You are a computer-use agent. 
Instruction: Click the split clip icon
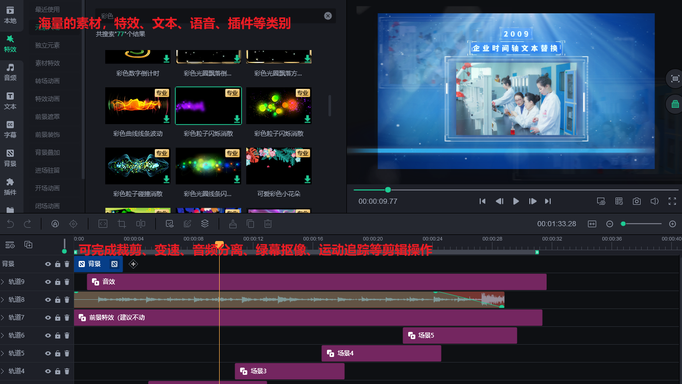click(140, 224)
